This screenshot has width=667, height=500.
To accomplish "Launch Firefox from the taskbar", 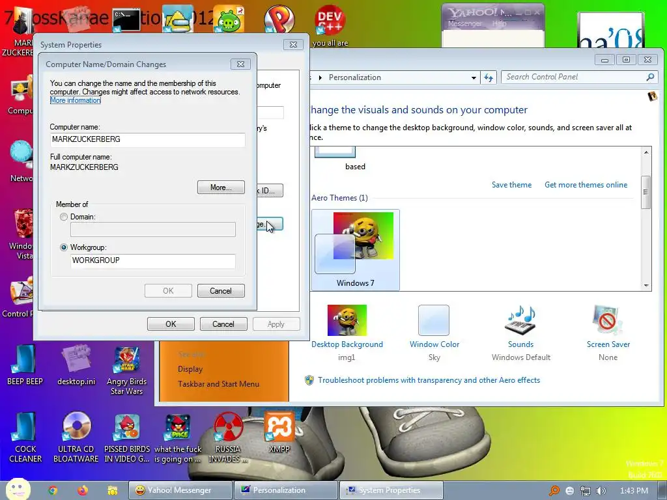I will 83,490.
